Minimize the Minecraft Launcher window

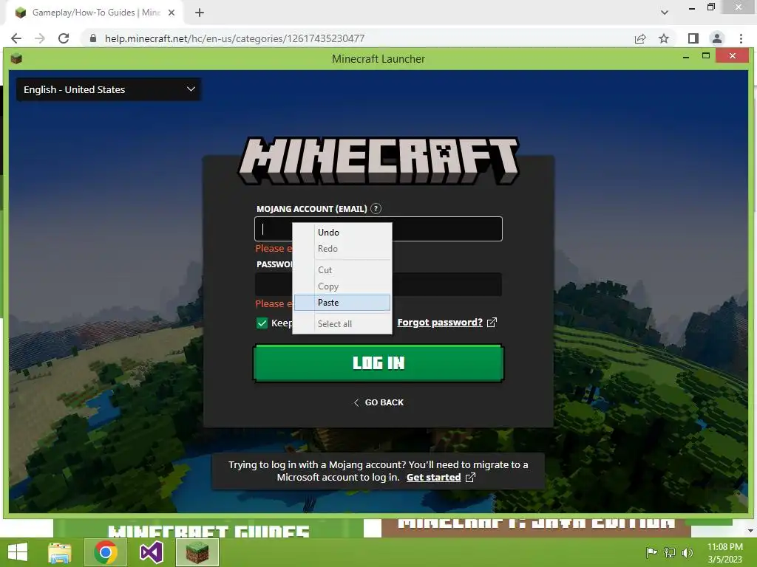(685, 58)
